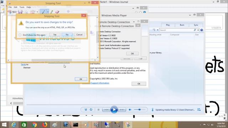
Task: Click Yes to save the snip
Action: pyautogui.click(x=55, y=35)
